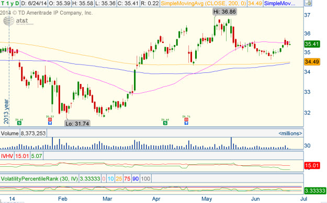Click the Mar label on time axis
The height and width of the screenshot is (203, 327).
click(x=107, y=199)
